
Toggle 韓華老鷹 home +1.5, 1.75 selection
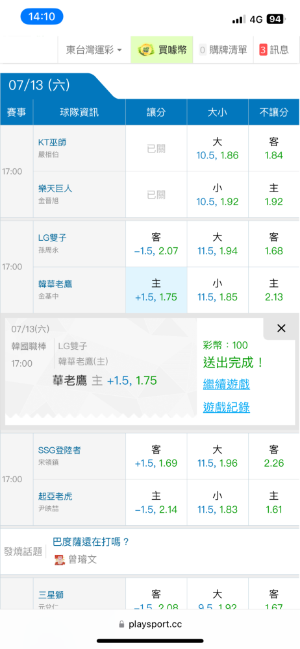click(x=156, y=291)
